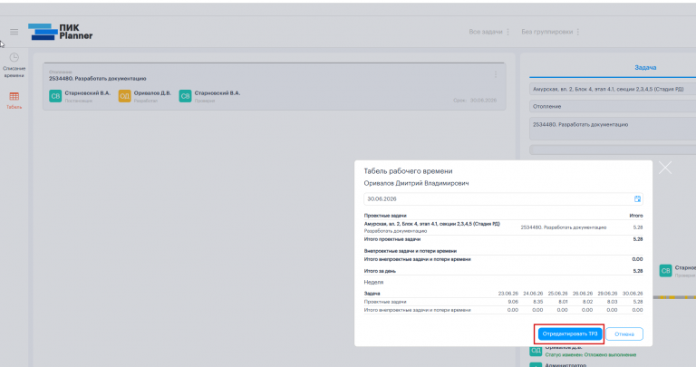
Task: Open the hamburger menu icon
Action: pyautogui.click(x=14, y=32)
